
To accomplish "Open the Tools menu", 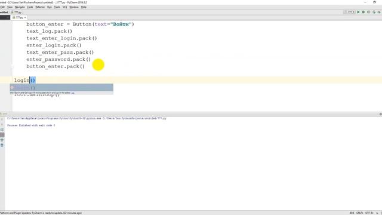I will click(57, 7).
